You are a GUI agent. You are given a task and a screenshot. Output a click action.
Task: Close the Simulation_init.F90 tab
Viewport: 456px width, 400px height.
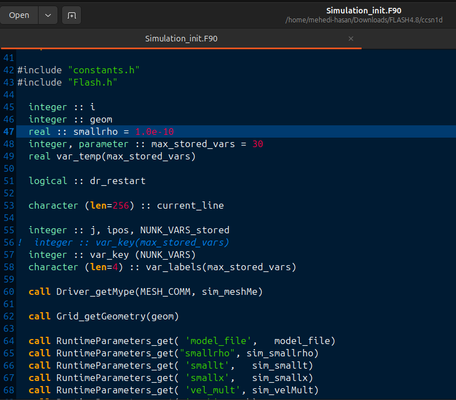pyautogui.click(x=351, y=39)
